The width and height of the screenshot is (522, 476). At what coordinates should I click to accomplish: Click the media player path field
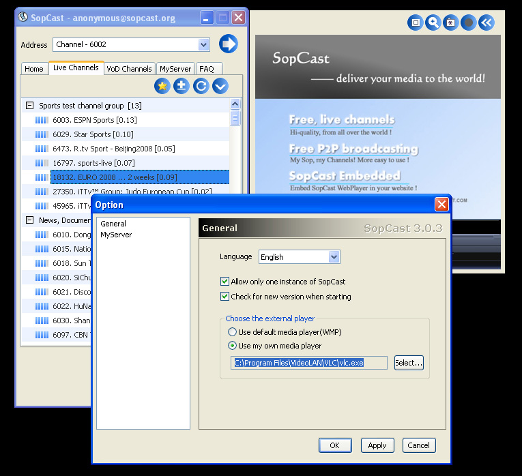(x=309, y=363)
